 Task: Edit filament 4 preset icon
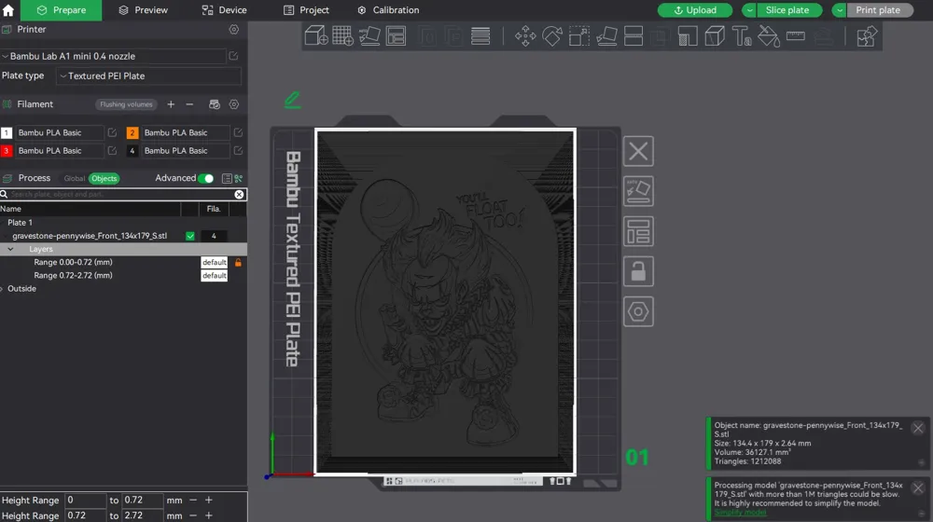238,150
